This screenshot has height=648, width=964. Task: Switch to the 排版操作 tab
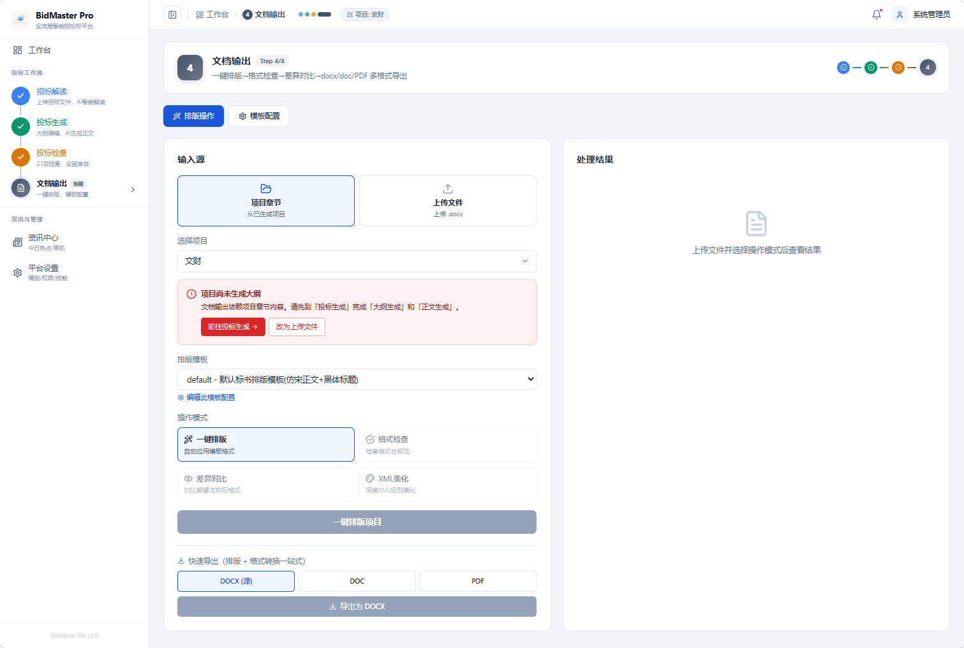tap(193, 116)
